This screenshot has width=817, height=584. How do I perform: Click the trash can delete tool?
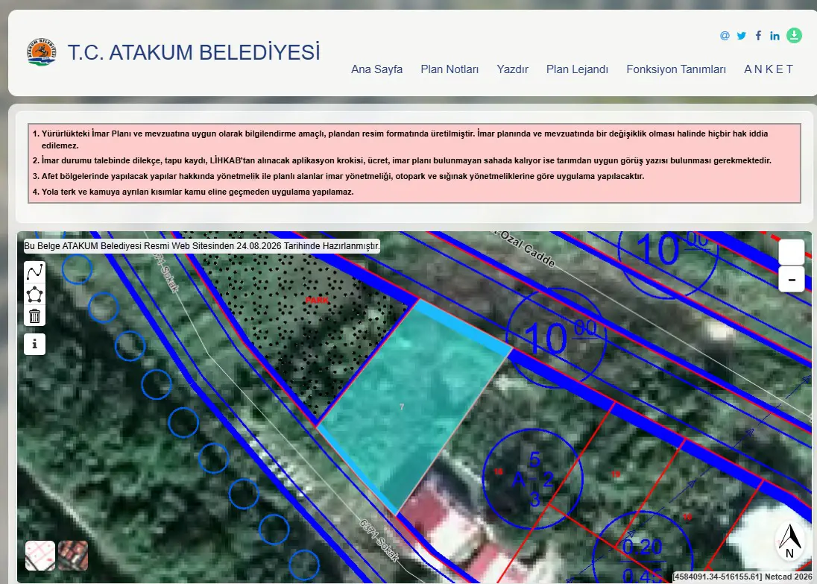pos(35,316)
